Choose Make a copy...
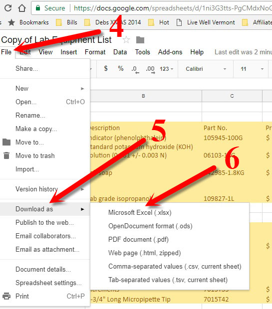Image resolution: width=272 pixels, height=309 pixels. [45, 129]
